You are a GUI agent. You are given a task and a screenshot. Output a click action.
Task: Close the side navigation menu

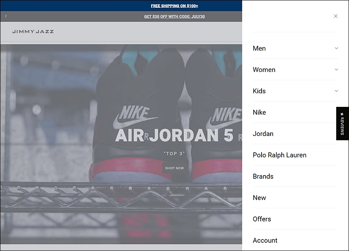pos(335,16)
